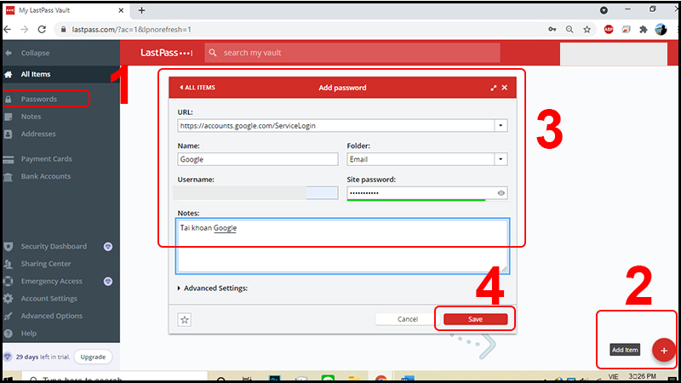Open the Adblock Plus extension

click(609, 30)
